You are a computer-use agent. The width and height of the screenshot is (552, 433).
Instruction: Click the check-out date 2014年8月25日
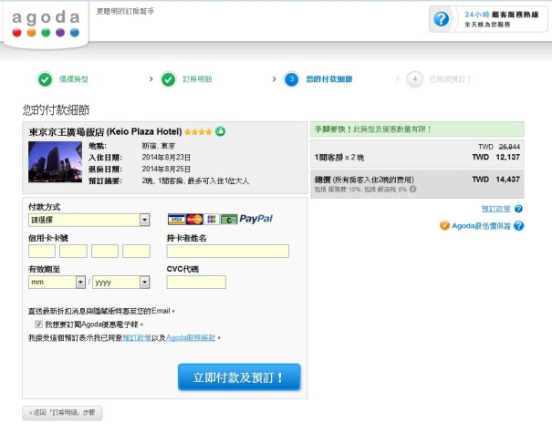tap(166, 169)
